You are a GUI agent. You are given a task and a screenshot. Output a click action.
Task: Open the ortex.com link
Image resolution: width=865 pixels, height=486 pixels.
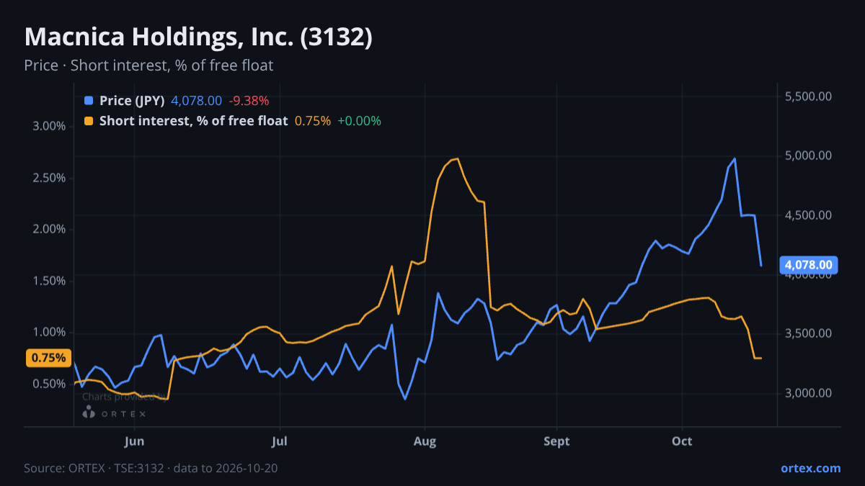click(x=811, y=468)
